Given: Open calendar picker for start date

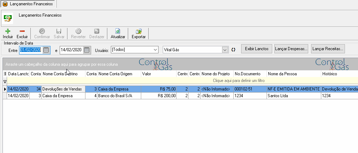Looking at the screenshot, I should (46, 49).
